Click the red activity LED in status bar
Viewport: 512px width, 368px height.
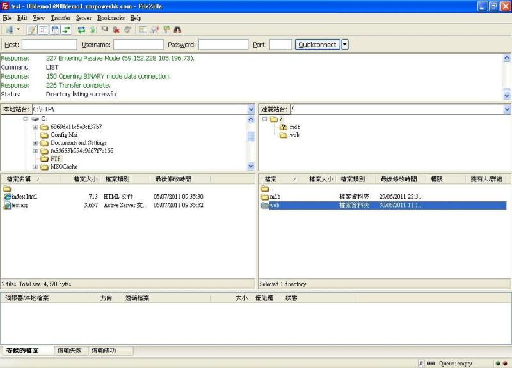tap(505, 363)
